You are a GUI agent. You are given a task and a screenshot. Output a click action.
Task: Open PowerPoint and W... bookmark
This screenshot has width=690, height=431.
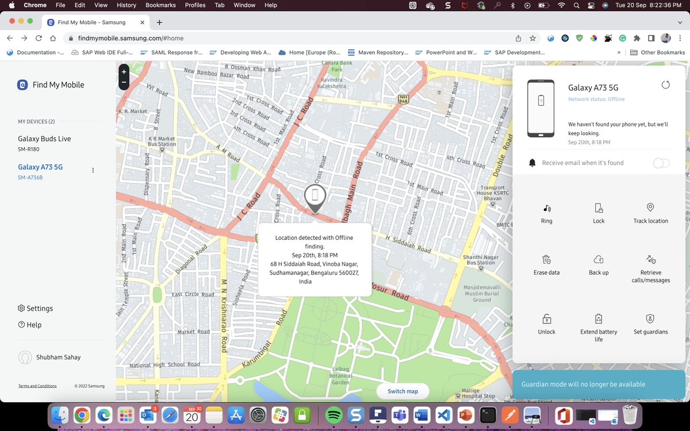tap(446, 52)
